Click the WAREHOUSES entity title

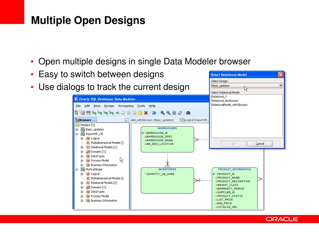coord(167,128)
